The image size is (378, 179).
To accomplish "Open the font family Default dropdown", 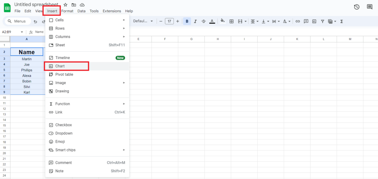I will pyautogui.click(x=143, y=21).
